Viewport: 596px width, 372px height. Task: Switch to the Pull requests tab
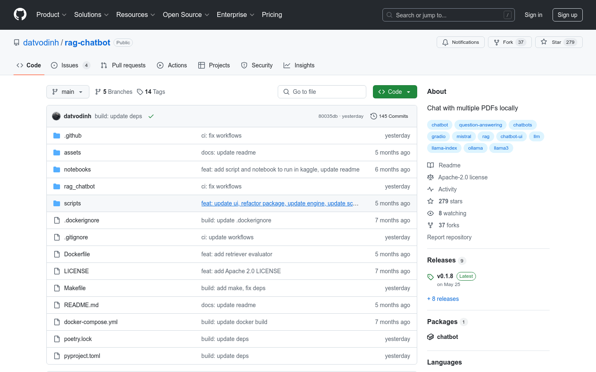point(123,65)
